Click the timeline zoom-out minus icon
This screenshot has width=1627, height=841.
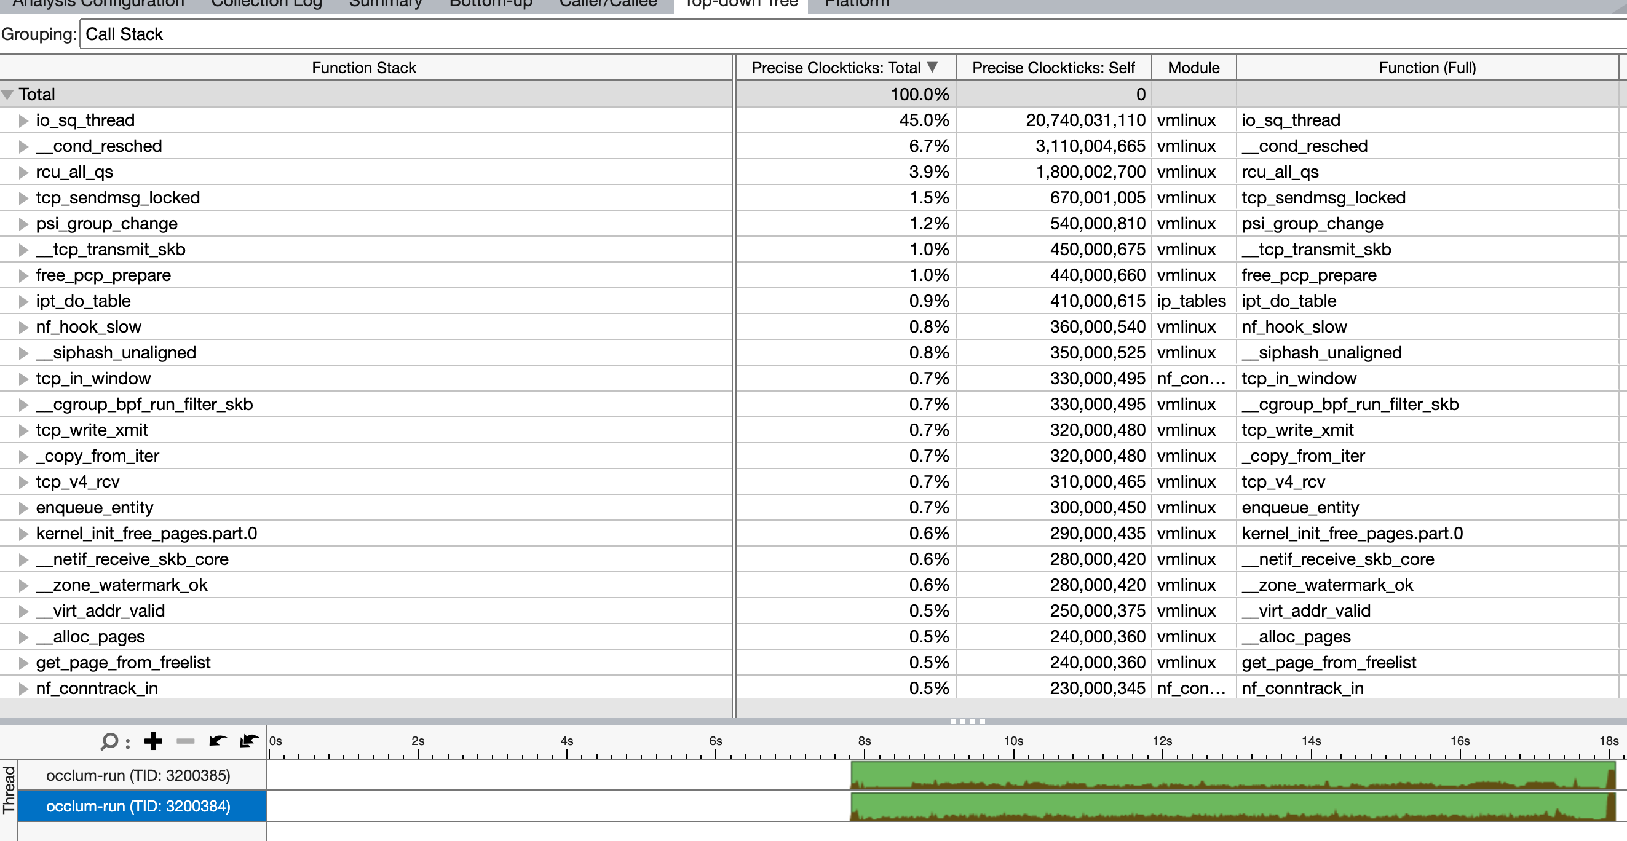185,741
